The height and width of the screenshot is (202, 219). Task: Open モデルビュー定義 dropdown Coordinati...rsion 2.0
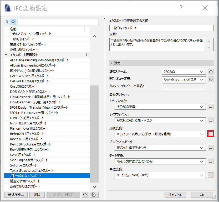coord(184,79)
